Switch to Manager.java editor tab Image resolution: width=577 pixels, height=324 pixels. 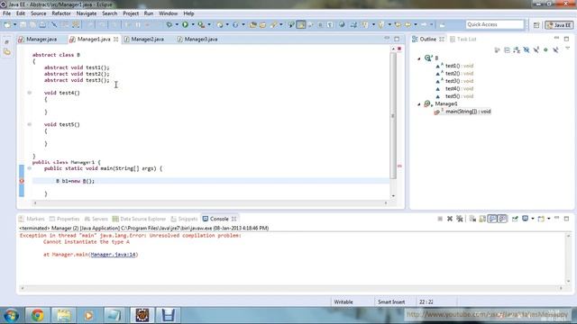38,39
